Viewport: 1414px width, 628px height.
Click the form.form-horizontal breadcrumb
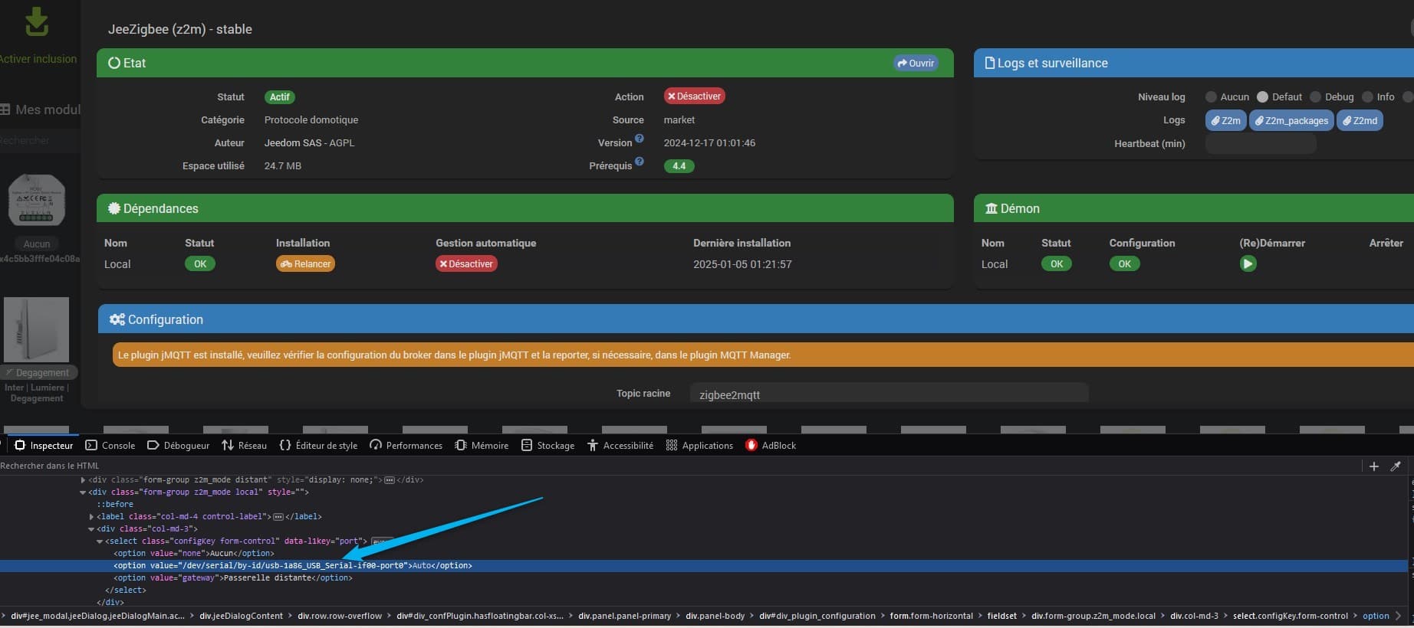932,616
